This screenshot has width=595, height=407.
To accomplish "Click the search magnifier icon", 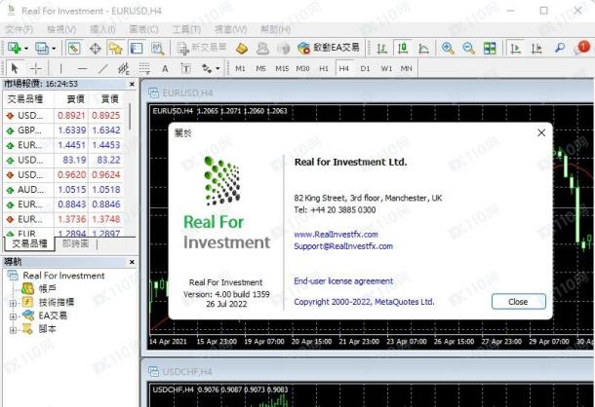I will pos(559,48).
